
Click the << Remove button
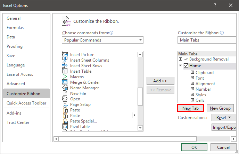[x=160, y=90]
